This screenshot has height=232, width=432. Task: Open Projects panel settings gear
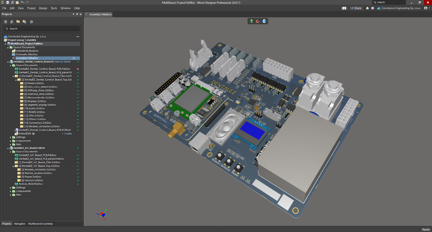click(31, 22)
